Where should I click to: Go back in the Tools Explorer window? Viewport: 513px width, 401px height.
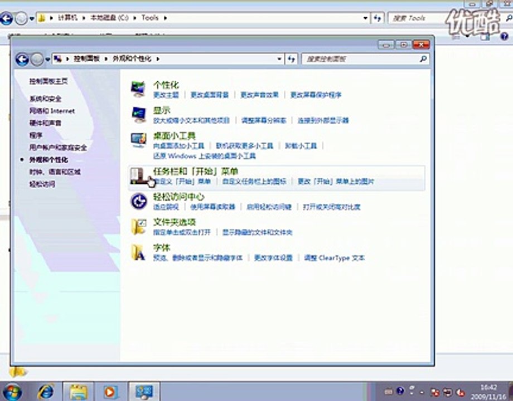(6, 18)
